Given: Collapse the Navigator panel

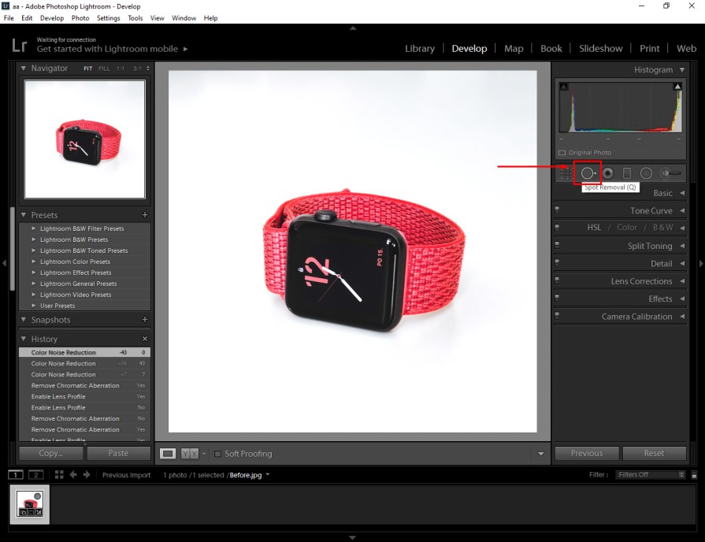Looking at the screenshot, I should point(24,69).
